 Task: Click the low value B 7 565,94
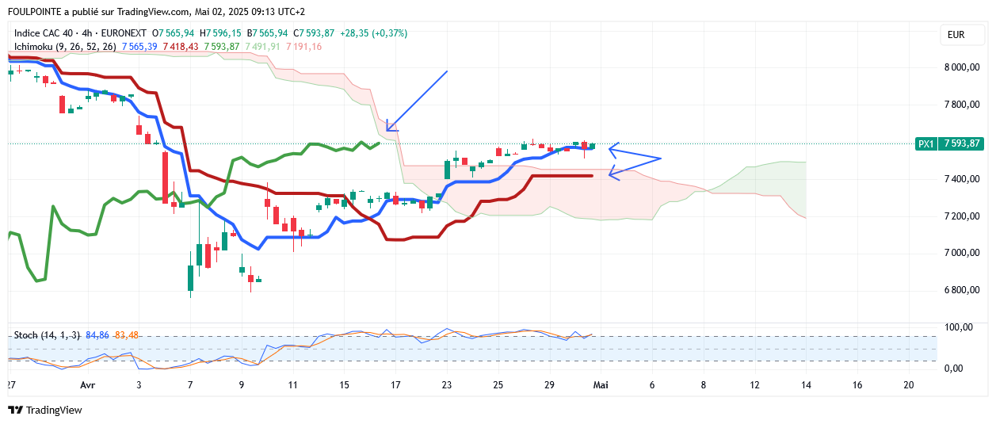(x=268, y=33)
